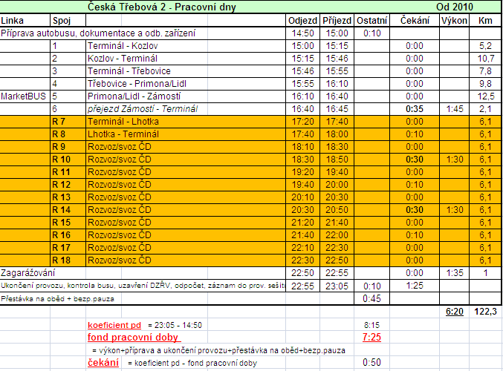Click the 8:15 coefficient value
This screenshot has height=371, width=503.
(x=371, y=325)
